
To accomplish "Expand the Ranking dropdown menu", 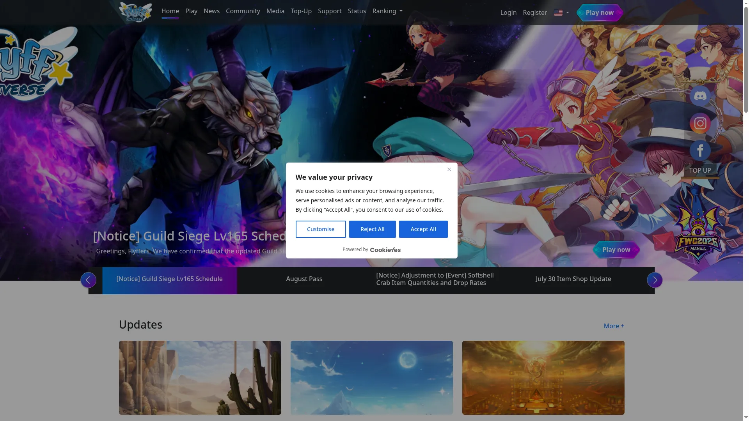I will pos(387,11).
